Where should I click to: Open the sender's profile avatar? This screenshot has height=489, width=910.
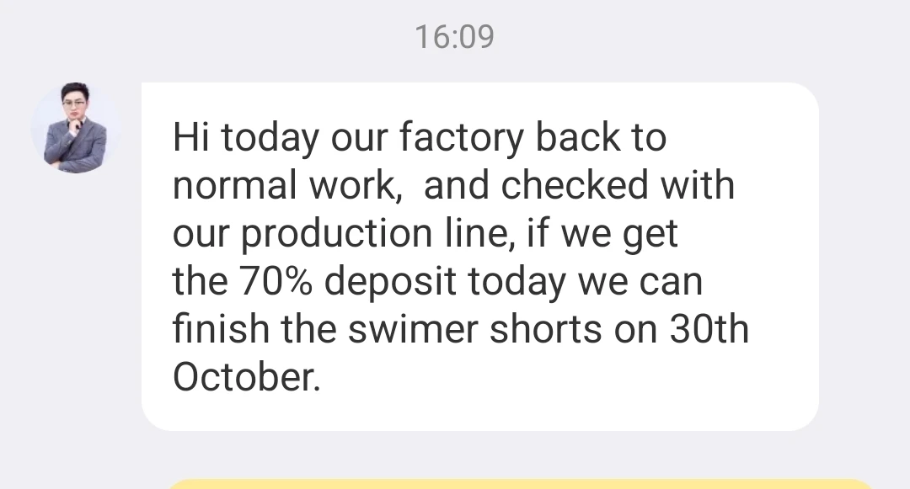point(76,129)
